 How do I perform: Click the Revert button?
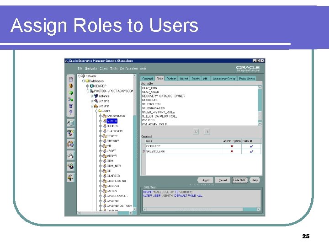[x=223, y=180]
